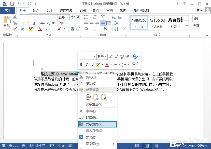Open the phonetic guide (拼音) icon
Viewport: 211px width, 149px height.
tap(72, 17)
